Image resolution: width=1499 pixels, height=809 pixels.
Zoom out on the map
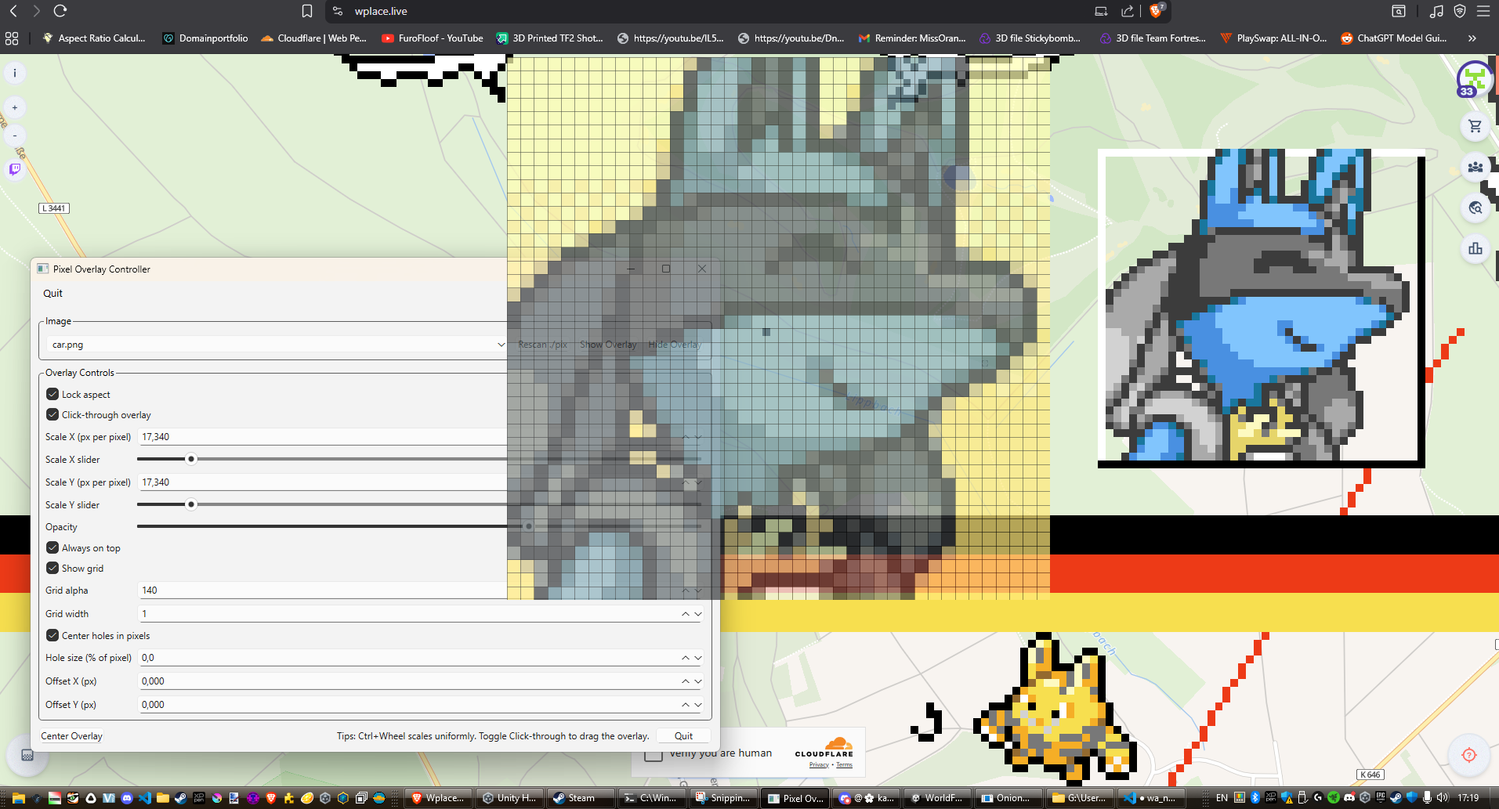(15, 135)
